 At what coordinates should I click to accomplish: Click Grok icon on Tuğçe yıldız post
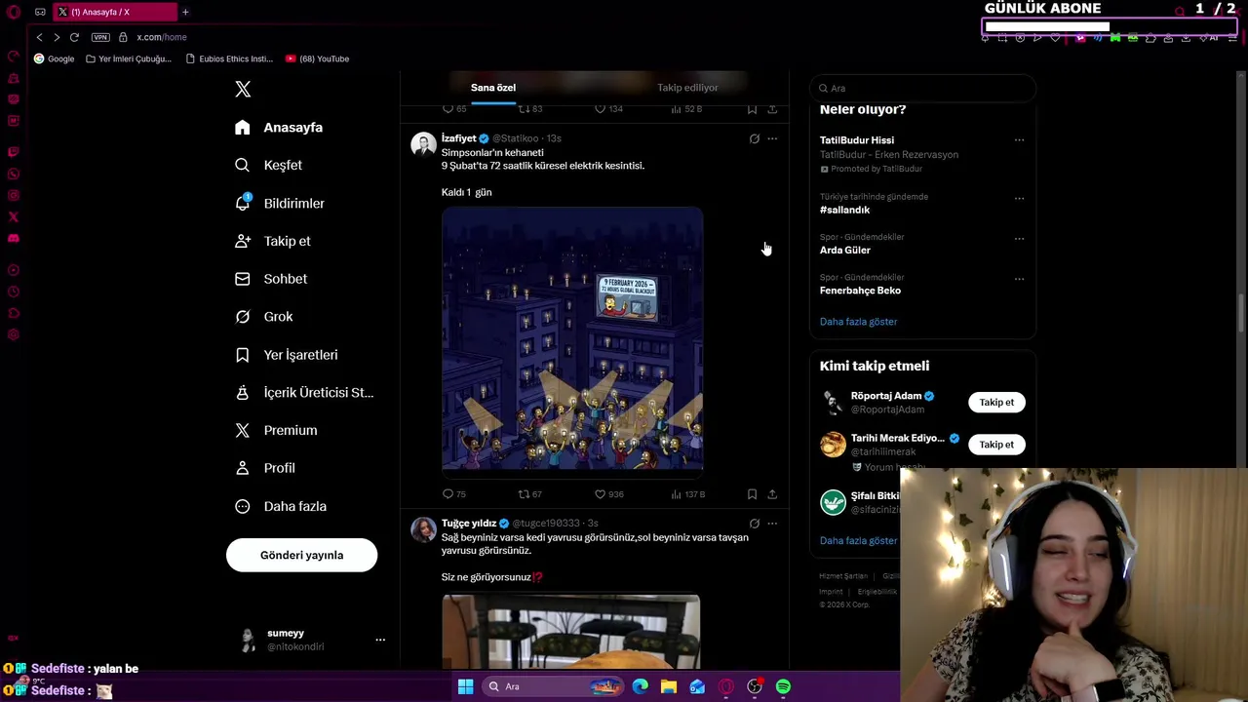(754, 524)
